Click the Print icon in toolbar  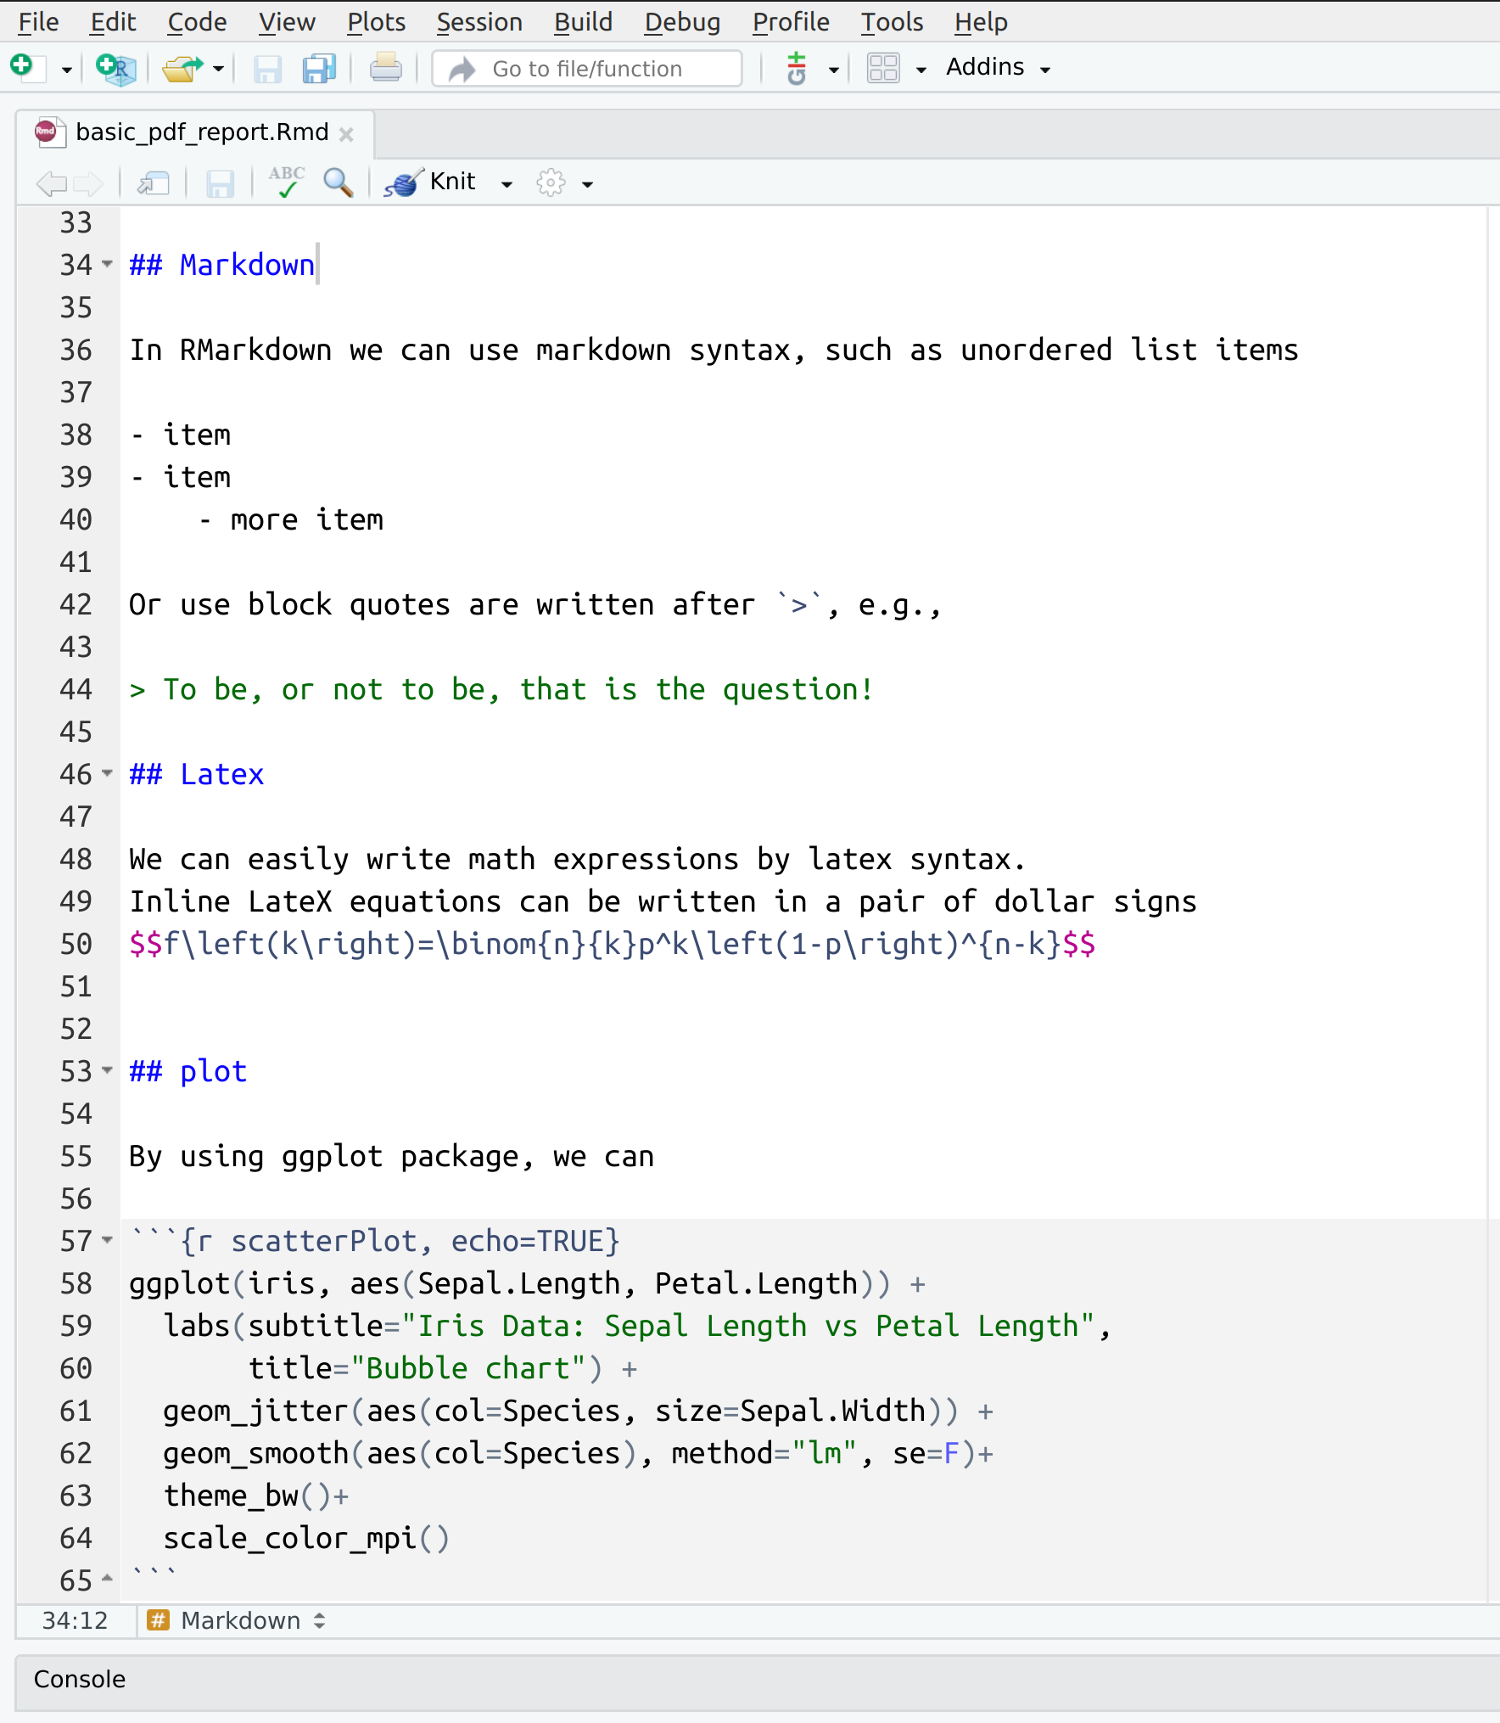click(386, 68)
